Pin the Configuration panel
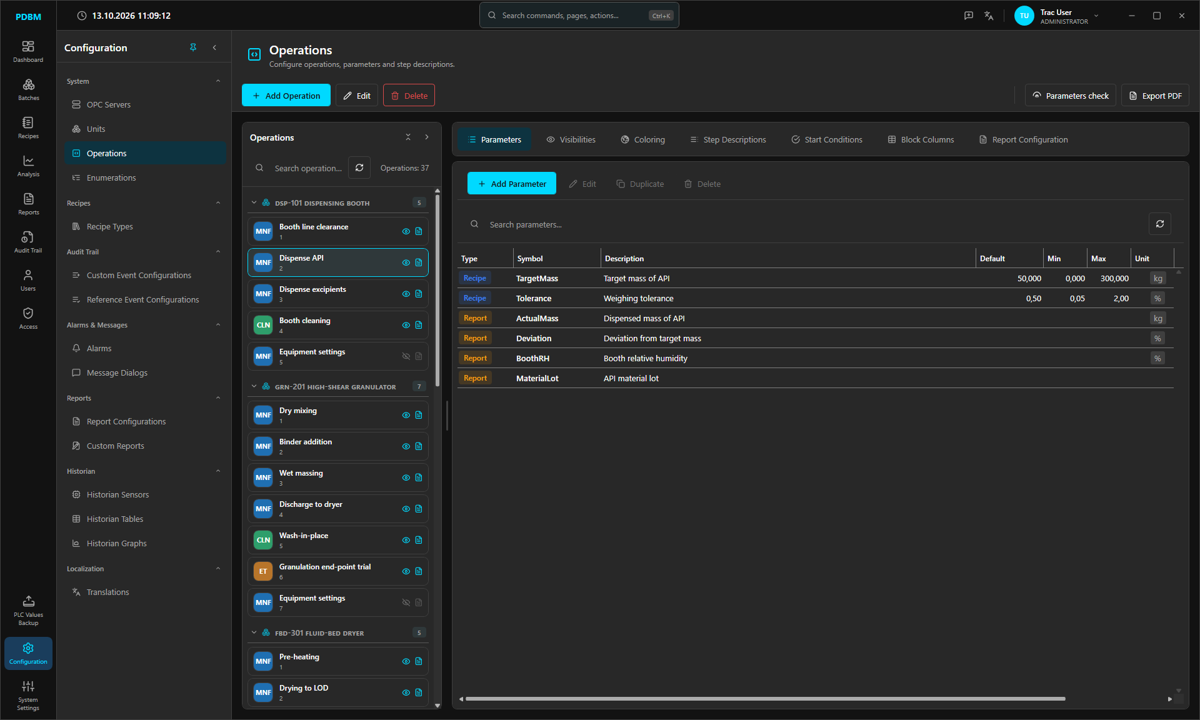 [193, 47]
